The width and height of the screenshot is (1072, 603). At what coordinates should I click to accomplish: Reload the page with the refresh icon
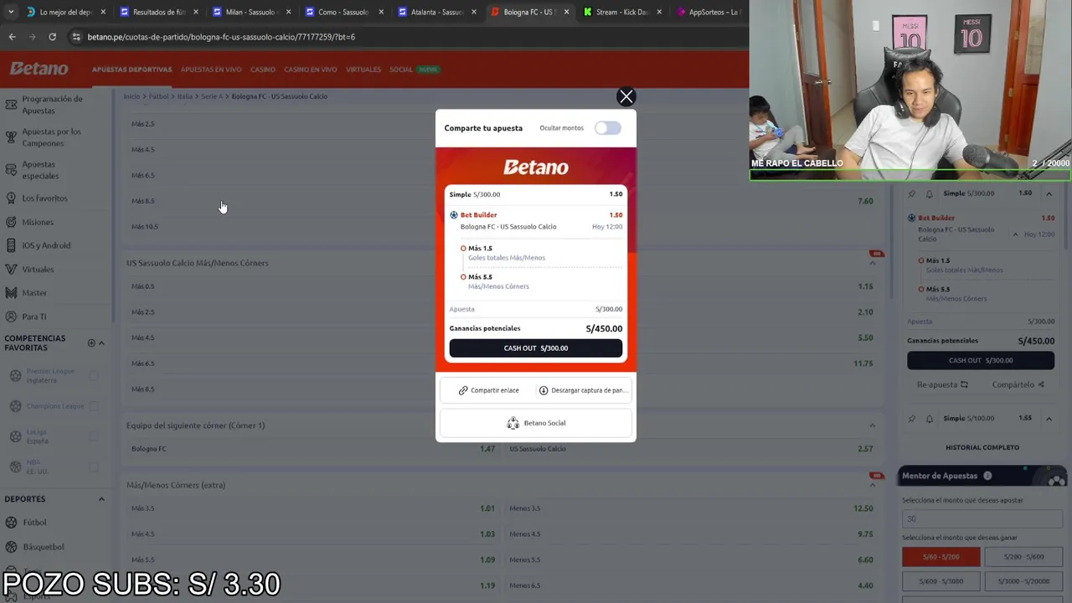click(x=52, y=37)
